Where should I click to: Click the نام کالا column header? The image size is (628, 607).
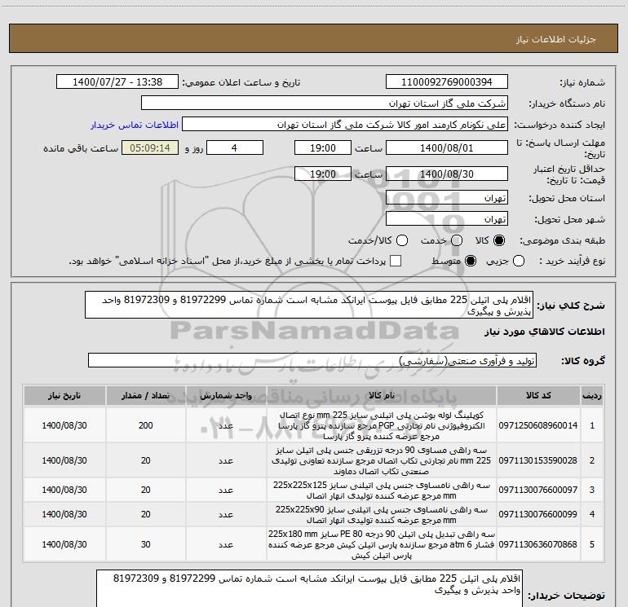[382, 396]
